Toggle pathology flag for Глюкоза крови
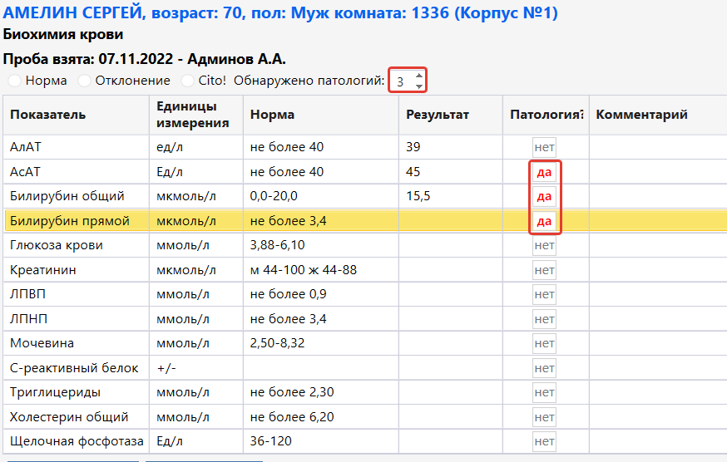Image resolution: width=727 pixels, height=462 pixels. [544, 245]
